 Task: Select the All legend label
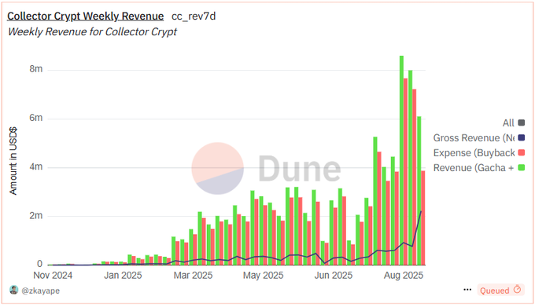(508, 122)
